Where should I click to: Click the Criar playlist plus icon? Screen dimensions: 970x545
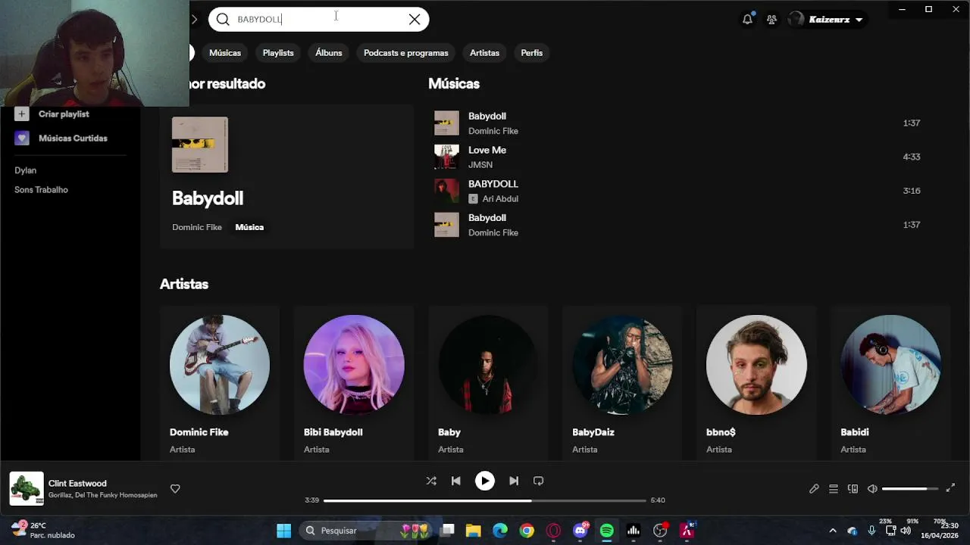(x=22, y=114)
